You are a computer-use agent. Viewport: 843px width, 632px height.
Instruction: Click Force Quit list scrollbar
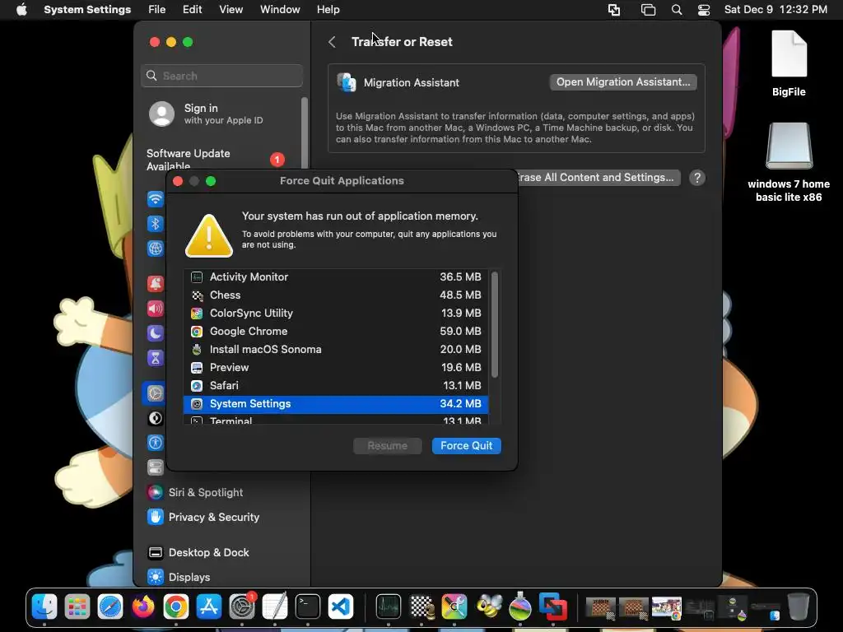pyautogui.click(x=495, y=324)
